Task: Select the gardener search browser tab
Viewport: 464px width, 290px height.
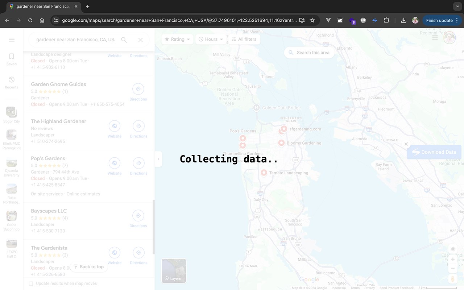Action: pyautogui.click(x=43, y=7)
